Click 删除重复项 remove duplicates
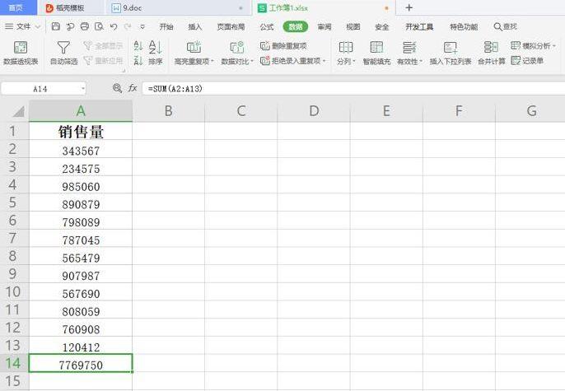565x391 pixels. point(283,46)
